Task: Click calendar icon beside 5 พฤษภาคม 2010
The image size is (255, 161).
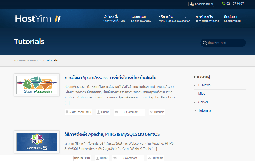Action: (x=67, y=112)
